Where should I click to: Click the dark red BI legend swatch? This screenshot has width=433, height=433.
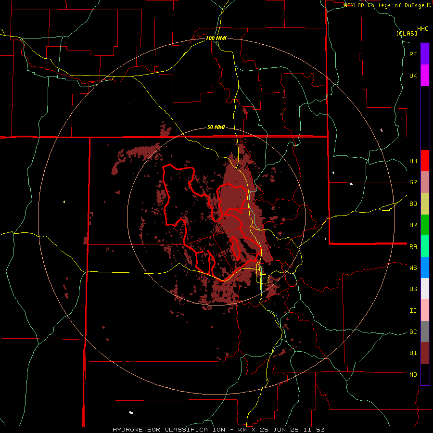point(425,353)
